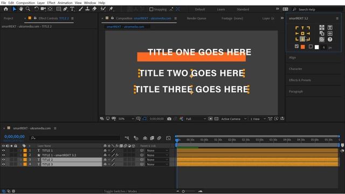Click smartREKT bottom-left anchor icon
This screenshot has width=345, height=194.
(x=297, y=39)
